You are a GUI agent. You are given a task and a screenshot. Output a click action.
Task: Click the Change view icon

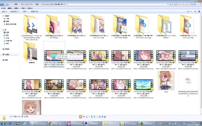click(188, 11)
